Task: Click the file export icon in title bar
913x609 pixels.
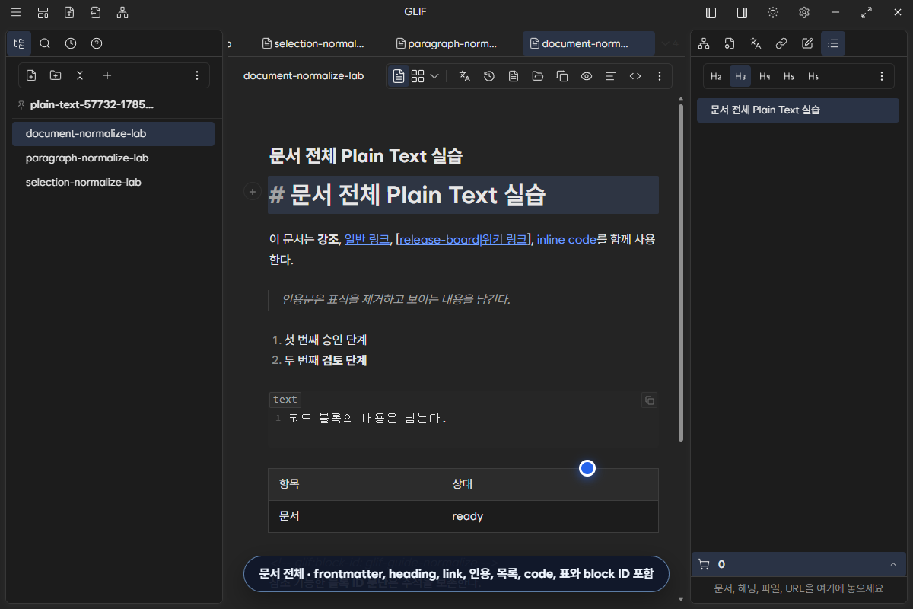Action: [69, 12]
